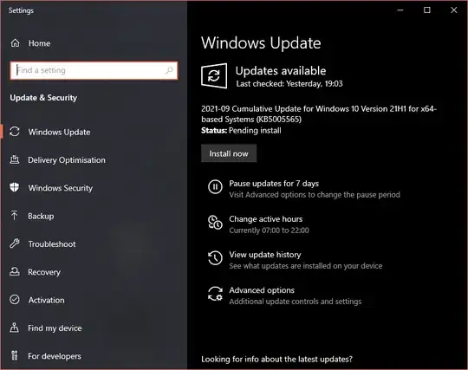This screenshot has height=370, width=468.
Task: Minimize the Settings window
Action: tap(400, 10)
